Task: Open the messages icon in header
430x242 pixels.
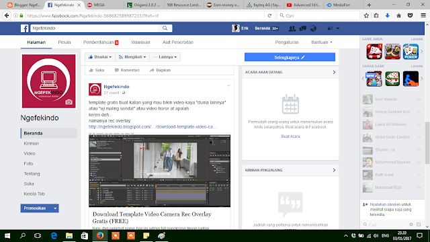Action: click(x=303, y=28)
